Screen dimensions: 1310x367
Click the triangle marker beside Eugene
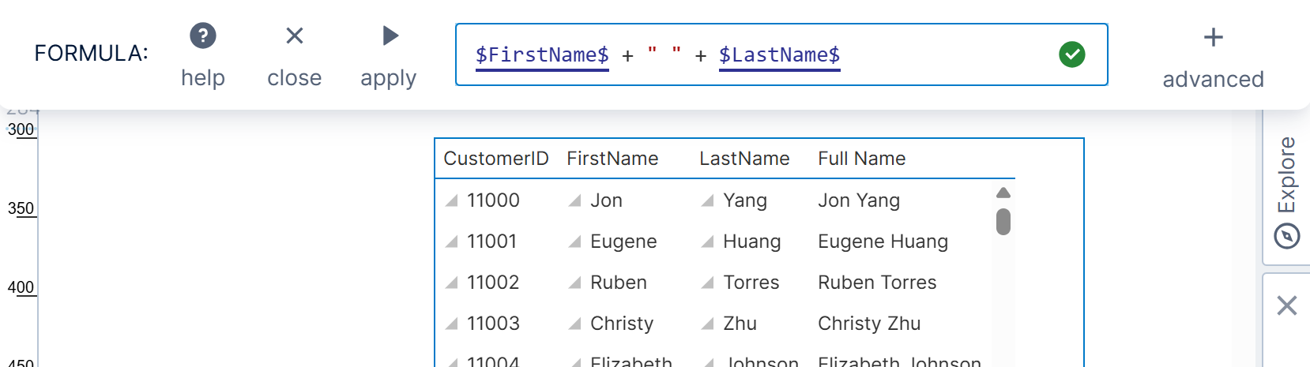575,242
